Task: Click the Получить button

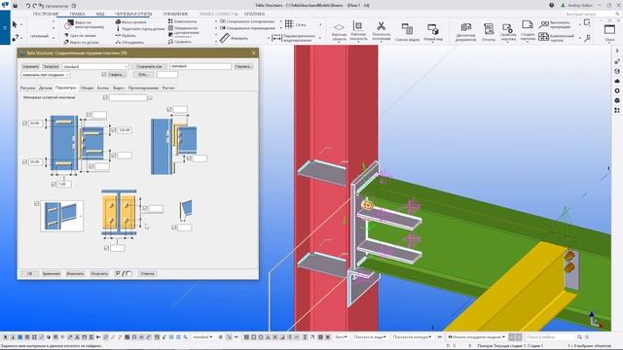Action: [99, 274]
